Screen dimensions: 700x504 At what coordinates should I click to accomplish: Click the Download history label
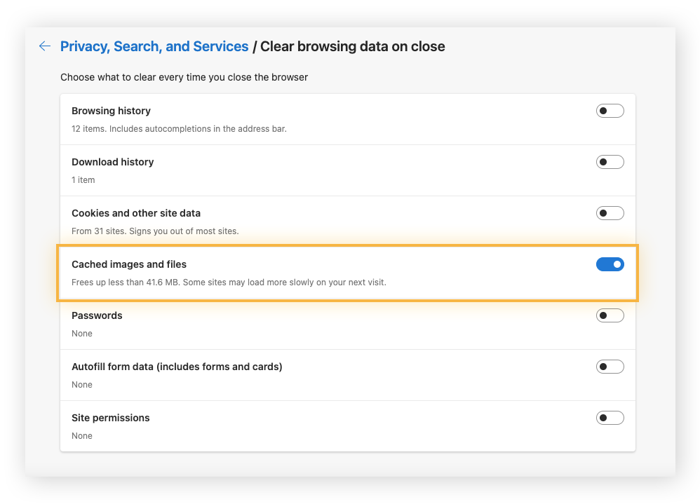click(x=112, y=162)
